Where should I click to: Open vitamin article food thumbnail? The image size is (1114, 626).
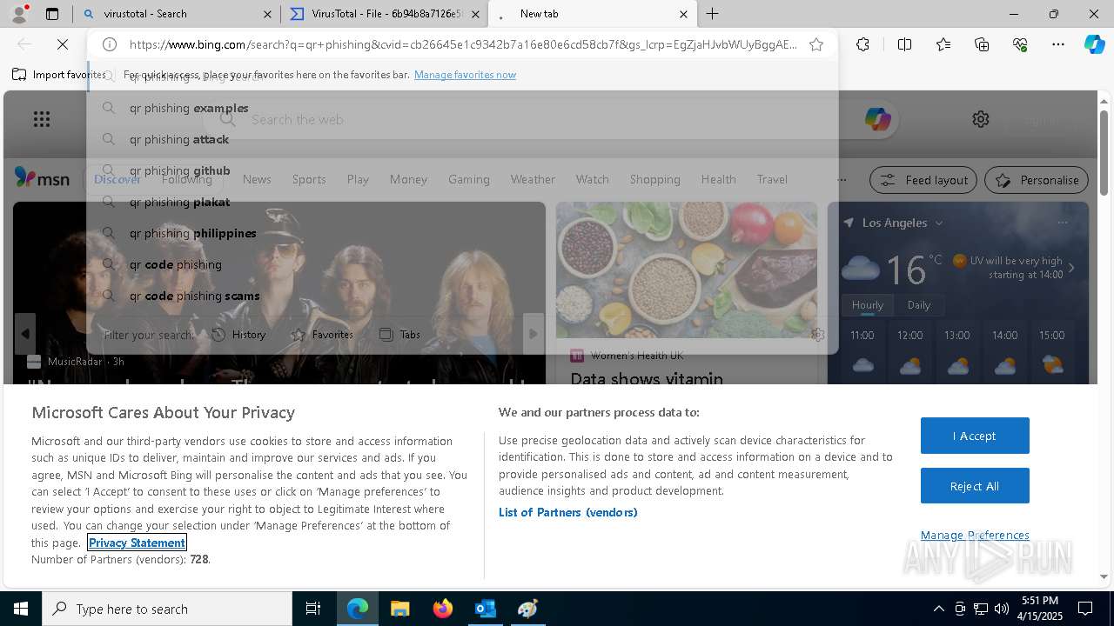click(687, 270)
